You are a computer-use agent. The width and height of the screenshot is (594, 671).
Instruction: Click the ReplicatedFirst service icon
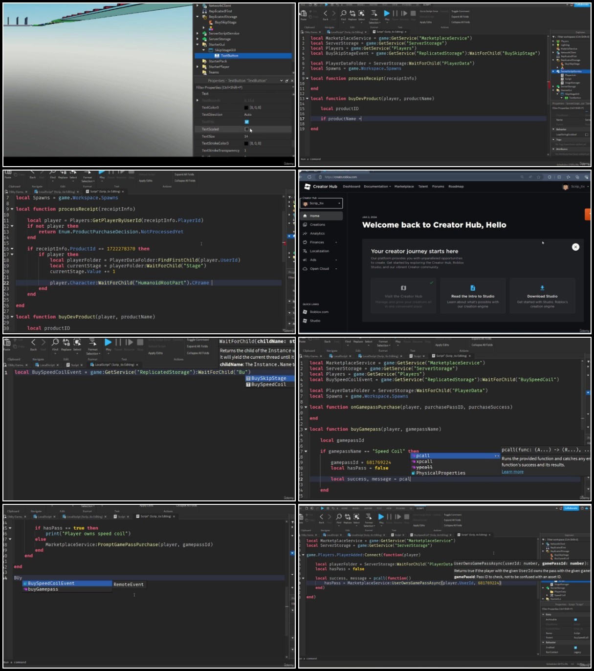pos(205,11)
